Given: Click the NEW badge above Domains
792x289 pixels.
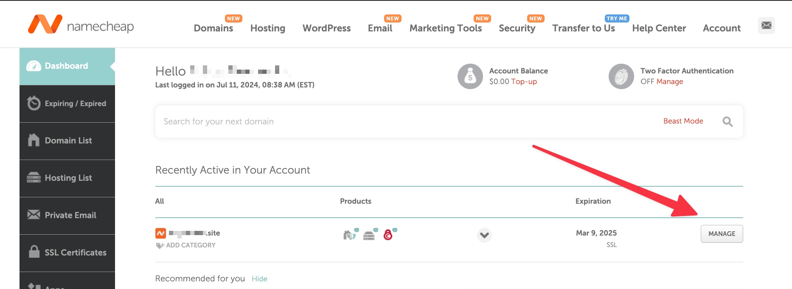Looking at the screenshot, I should click(x=233, y=19).
